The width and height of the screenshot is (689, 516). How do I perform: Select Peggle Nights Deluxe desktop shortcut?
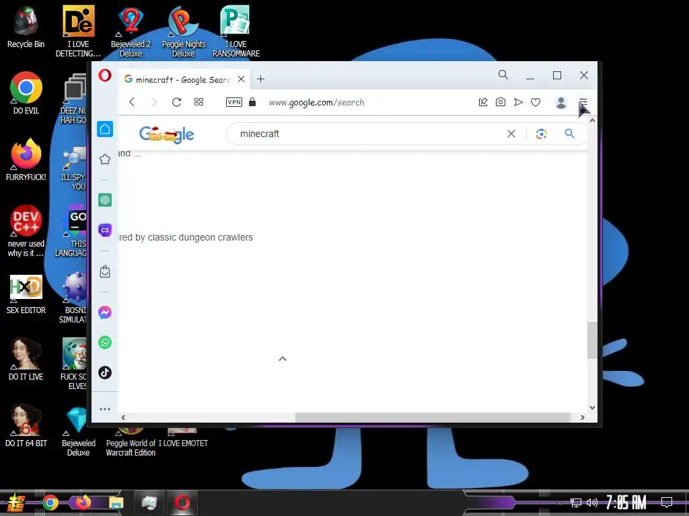point(183,31)
